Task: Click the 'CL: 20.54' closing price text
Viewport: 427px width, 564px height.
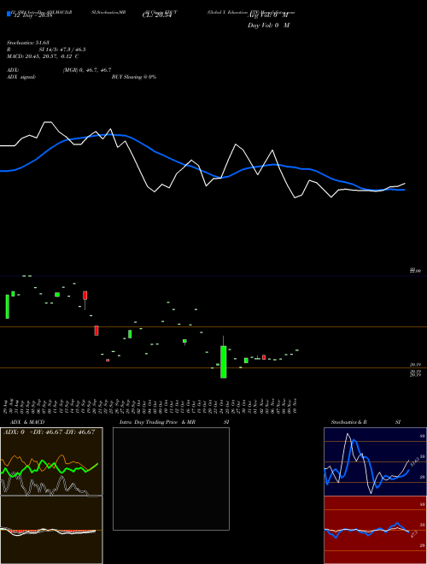Action: tap(157, 15)
